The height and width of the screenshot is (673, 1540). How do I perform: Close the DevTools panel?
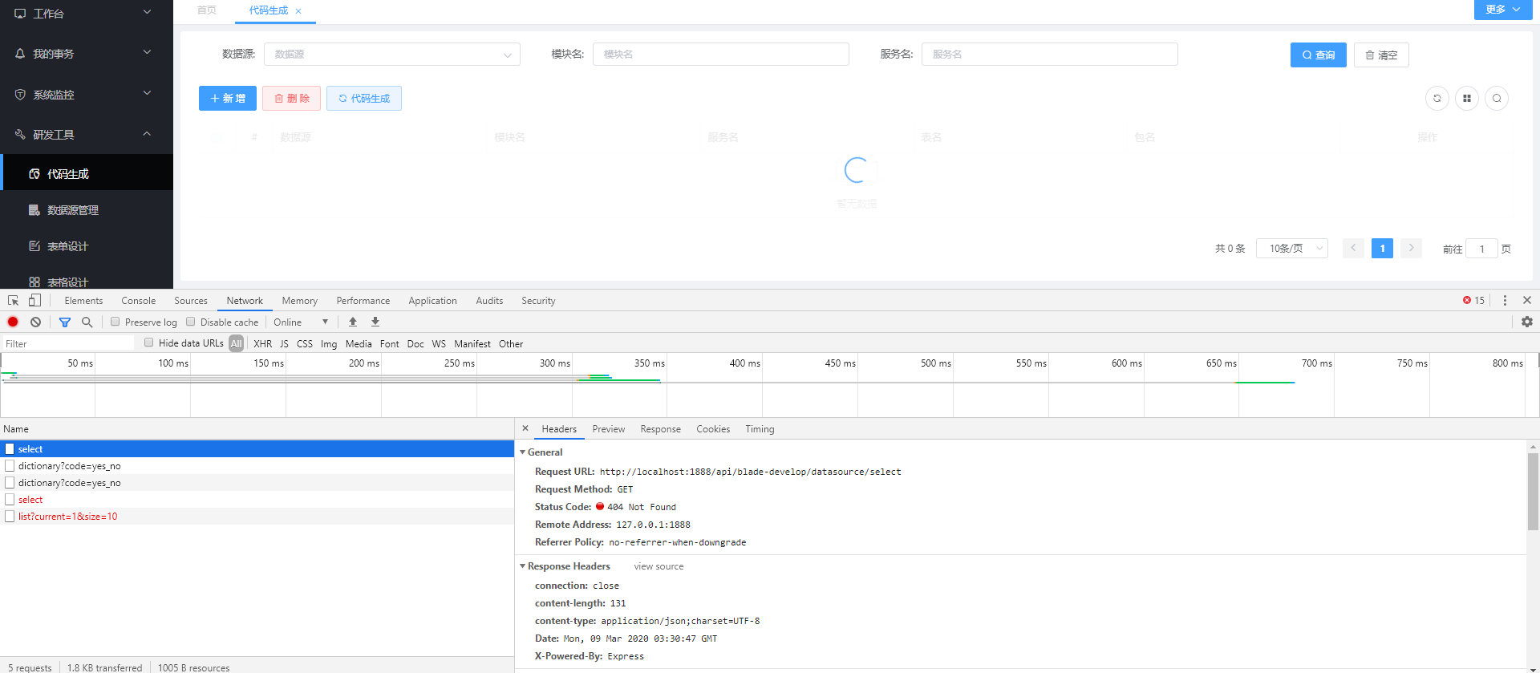pos(1527,300)
